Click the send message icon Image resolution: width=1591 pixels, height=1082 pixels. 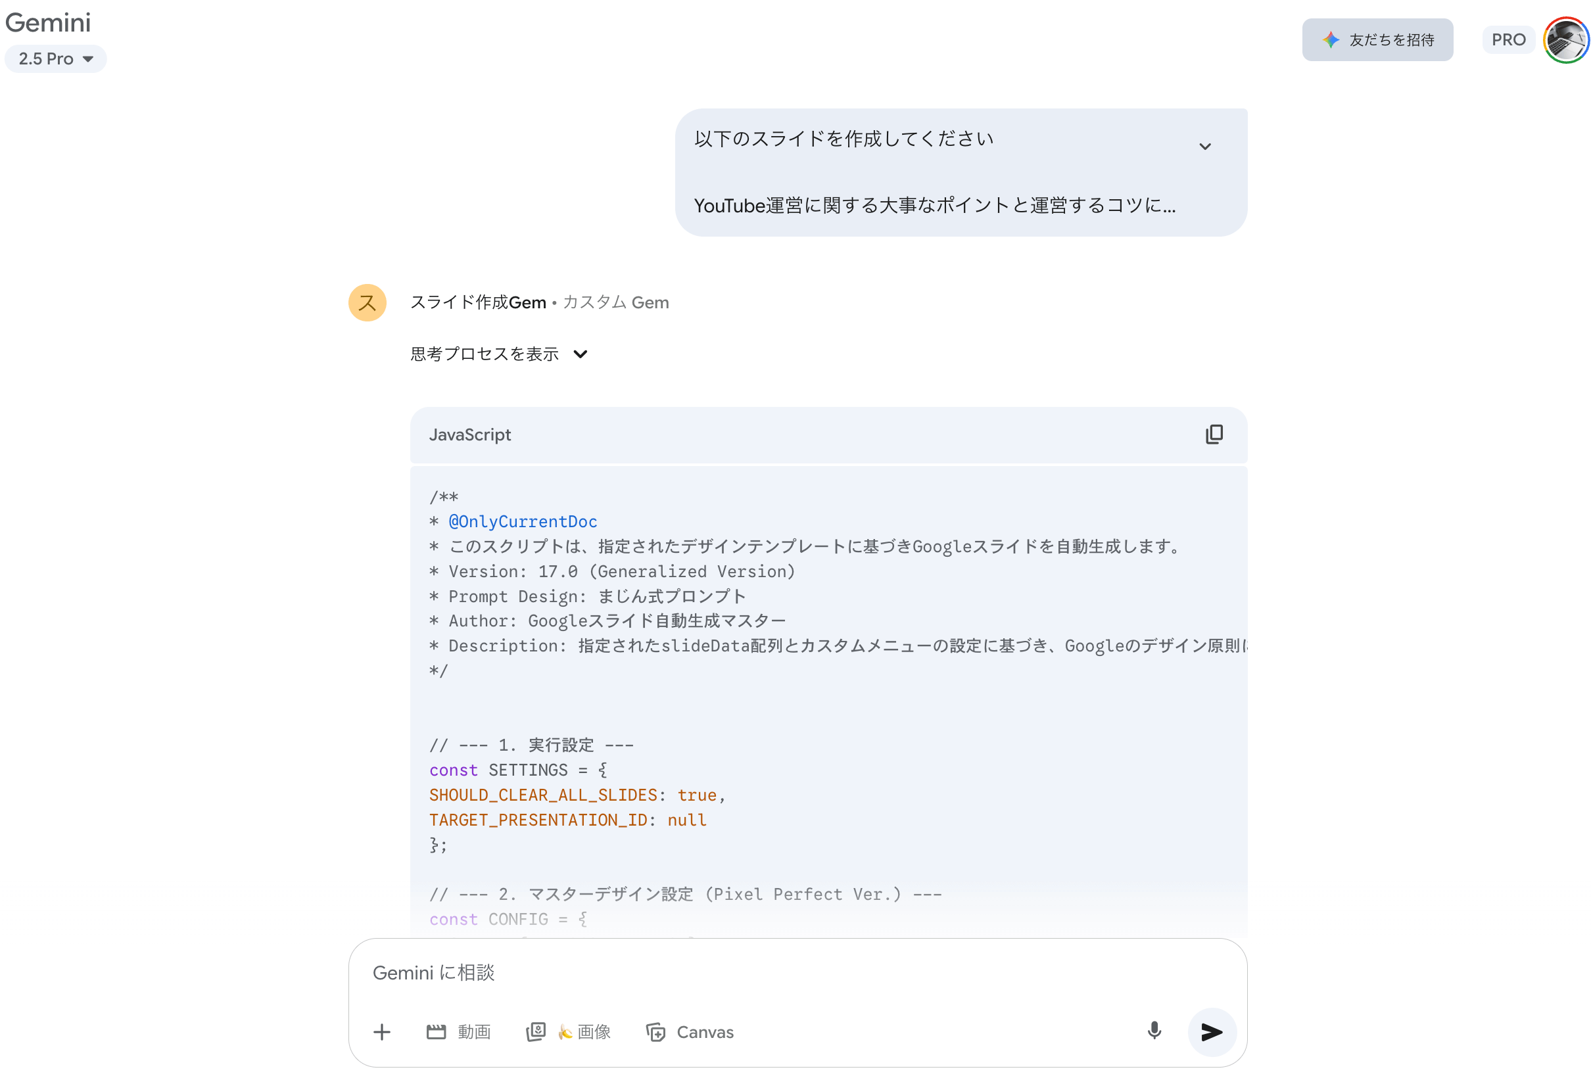pyautogui.click(x=1212, y=1032)
